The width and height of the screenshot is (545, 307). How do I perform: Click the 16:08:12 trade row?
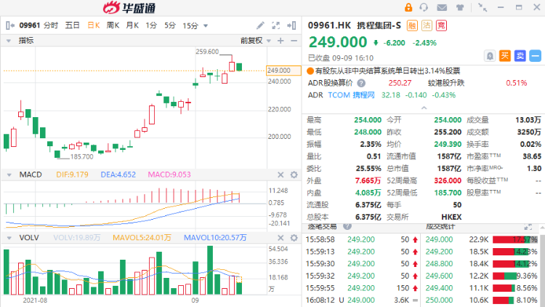tap(361, 300)
